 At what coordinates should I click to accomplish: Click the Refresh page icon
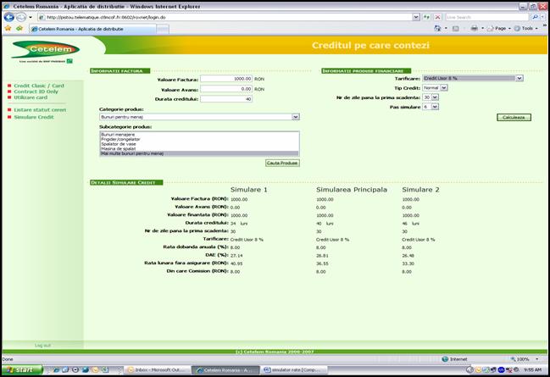425,16
